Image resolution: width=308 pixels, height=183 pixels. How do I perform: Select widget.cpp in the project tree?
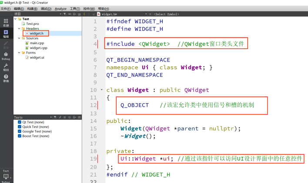(x=38, y=48)
